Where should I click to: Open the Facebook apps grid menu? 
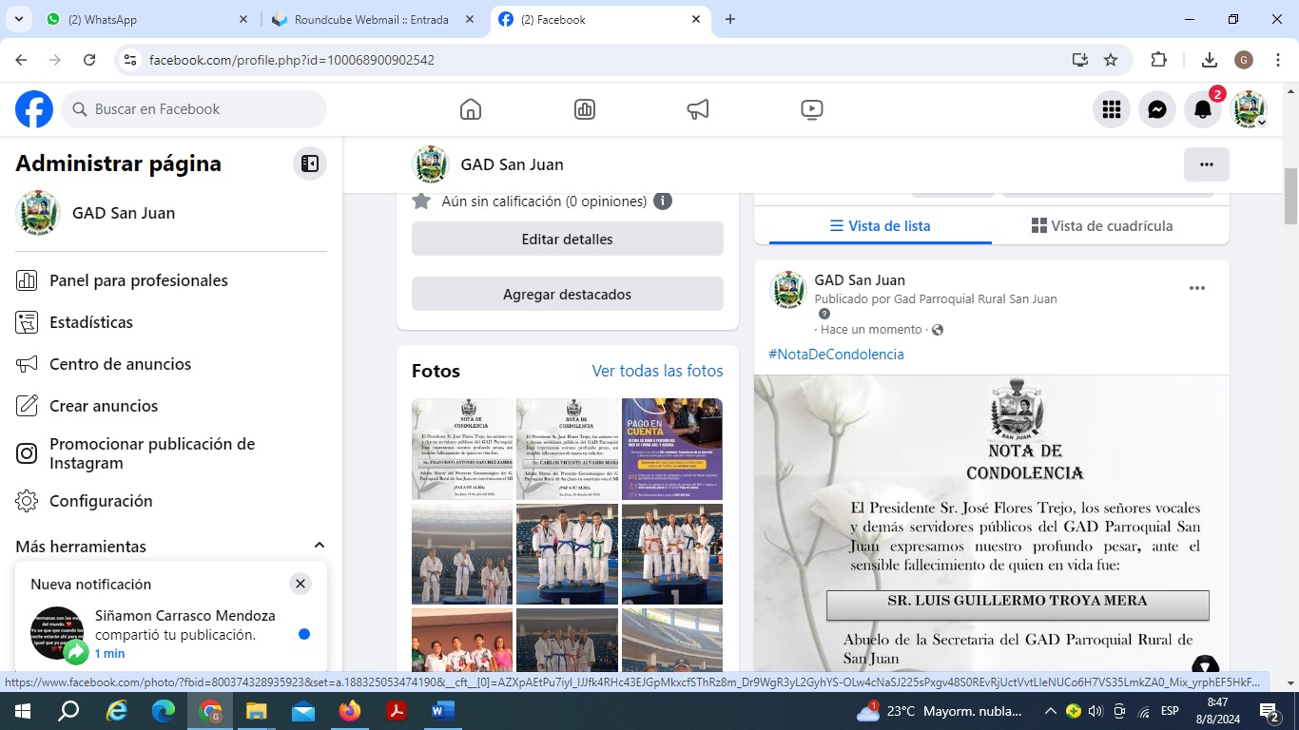[1112, 109]
